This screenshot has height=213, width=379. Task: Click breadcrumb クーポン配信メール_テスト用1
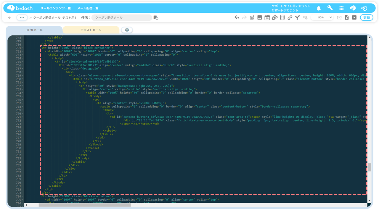click(x=54, y=18)
